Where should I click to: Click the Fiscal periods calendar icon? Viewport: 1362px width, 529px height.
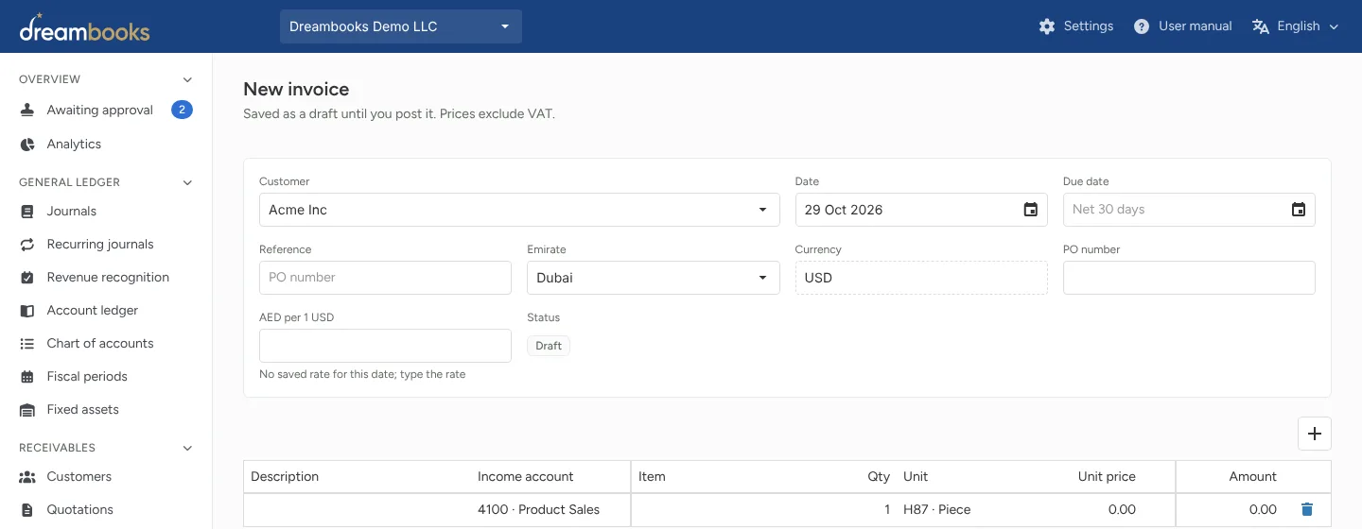(x=27, y=377)
